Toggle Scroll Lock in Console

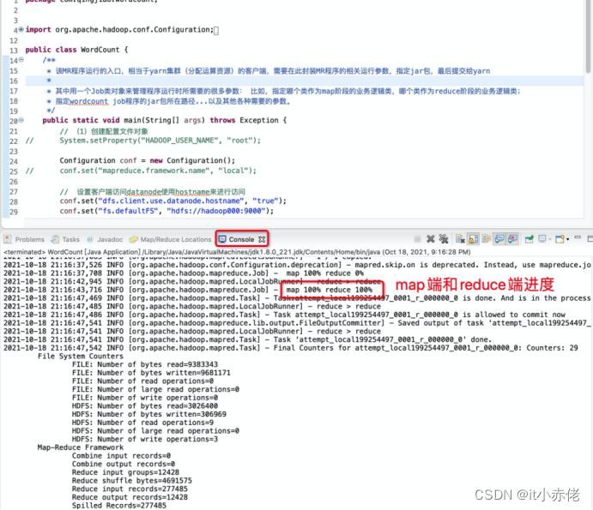click(x=473, y=239)
